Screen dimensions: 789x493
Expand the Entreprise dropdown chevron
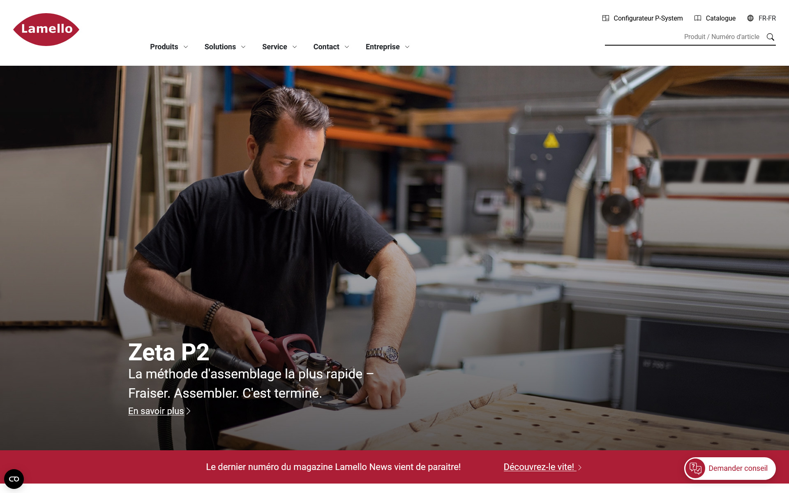407,47
